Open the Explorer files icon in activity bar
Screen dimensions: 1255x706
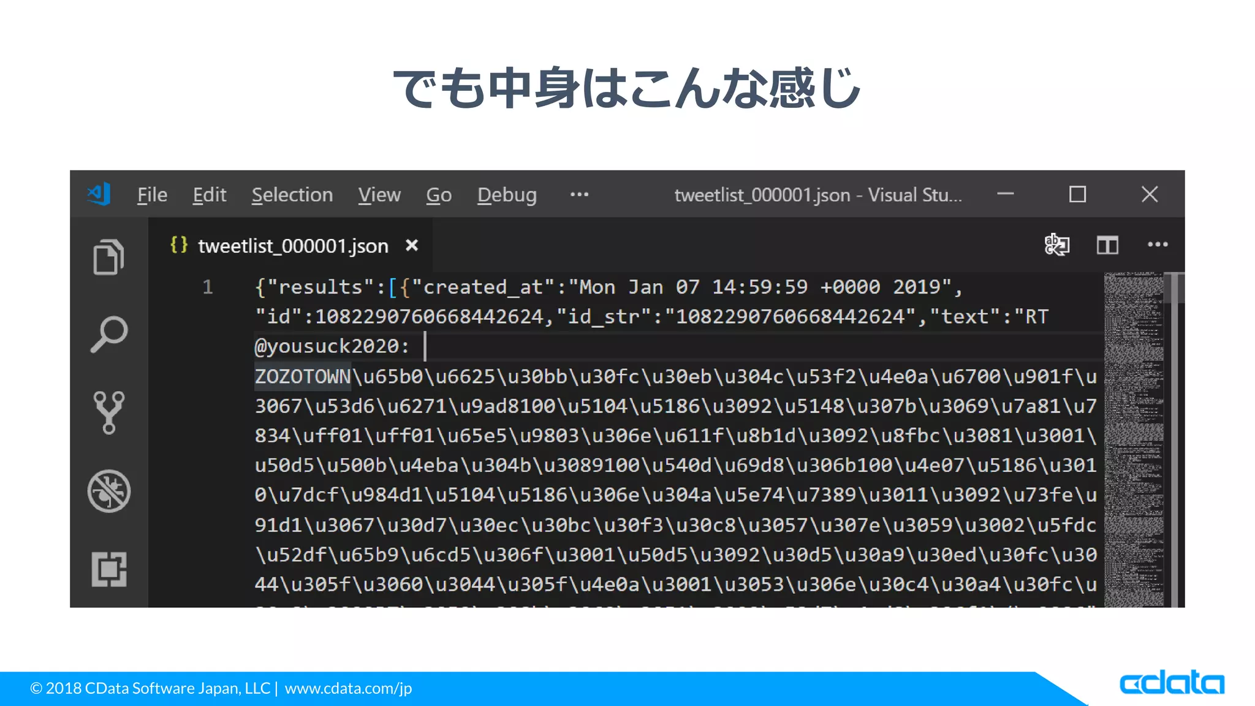(108, 256)
